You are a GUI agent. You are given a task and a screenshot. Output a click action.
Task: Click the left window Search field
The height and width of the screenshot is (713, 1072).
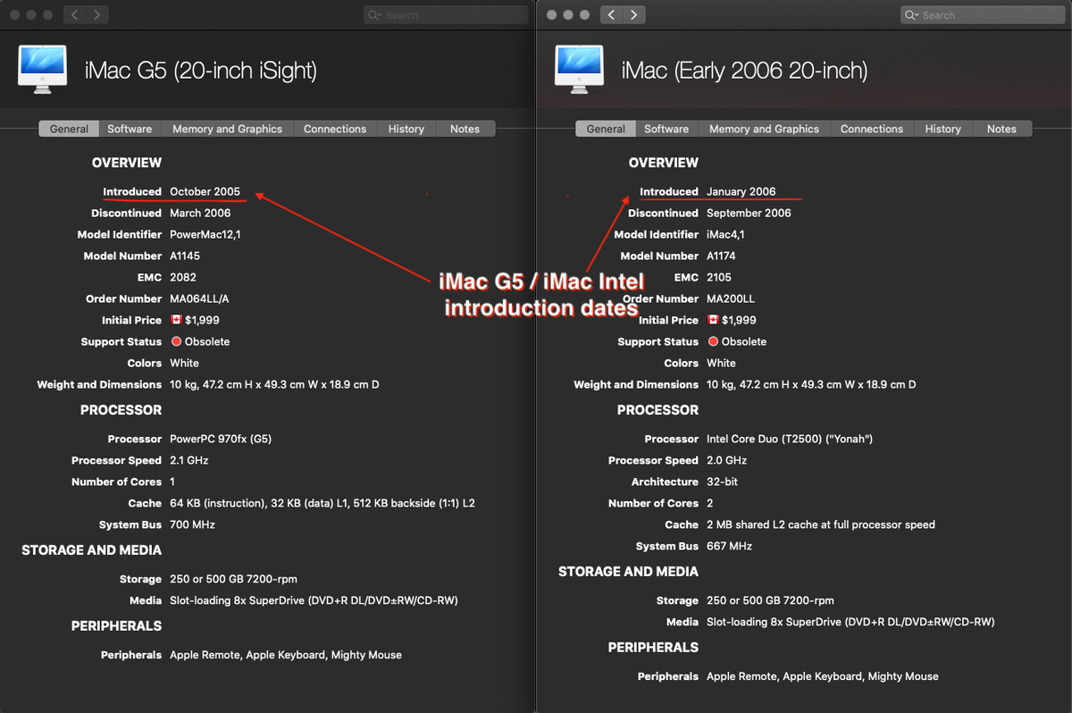point(446,15)
